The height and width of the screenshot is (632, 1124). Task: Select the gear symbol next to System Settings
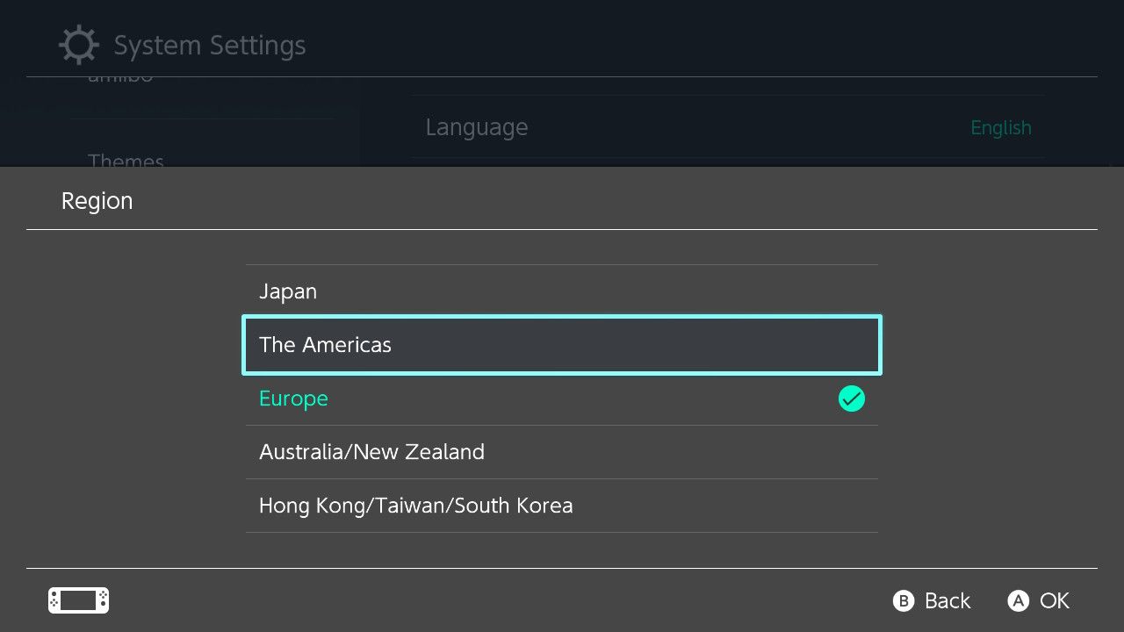pyautogui.click(x=78, y=44)
